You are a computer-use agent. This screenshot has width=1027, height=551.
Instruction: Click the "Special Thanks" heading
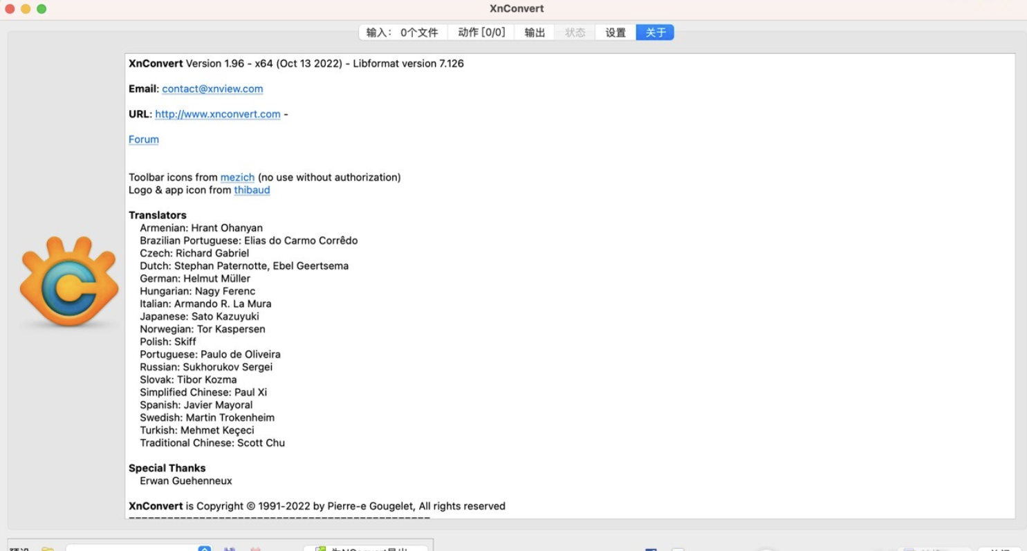(167, 468)
